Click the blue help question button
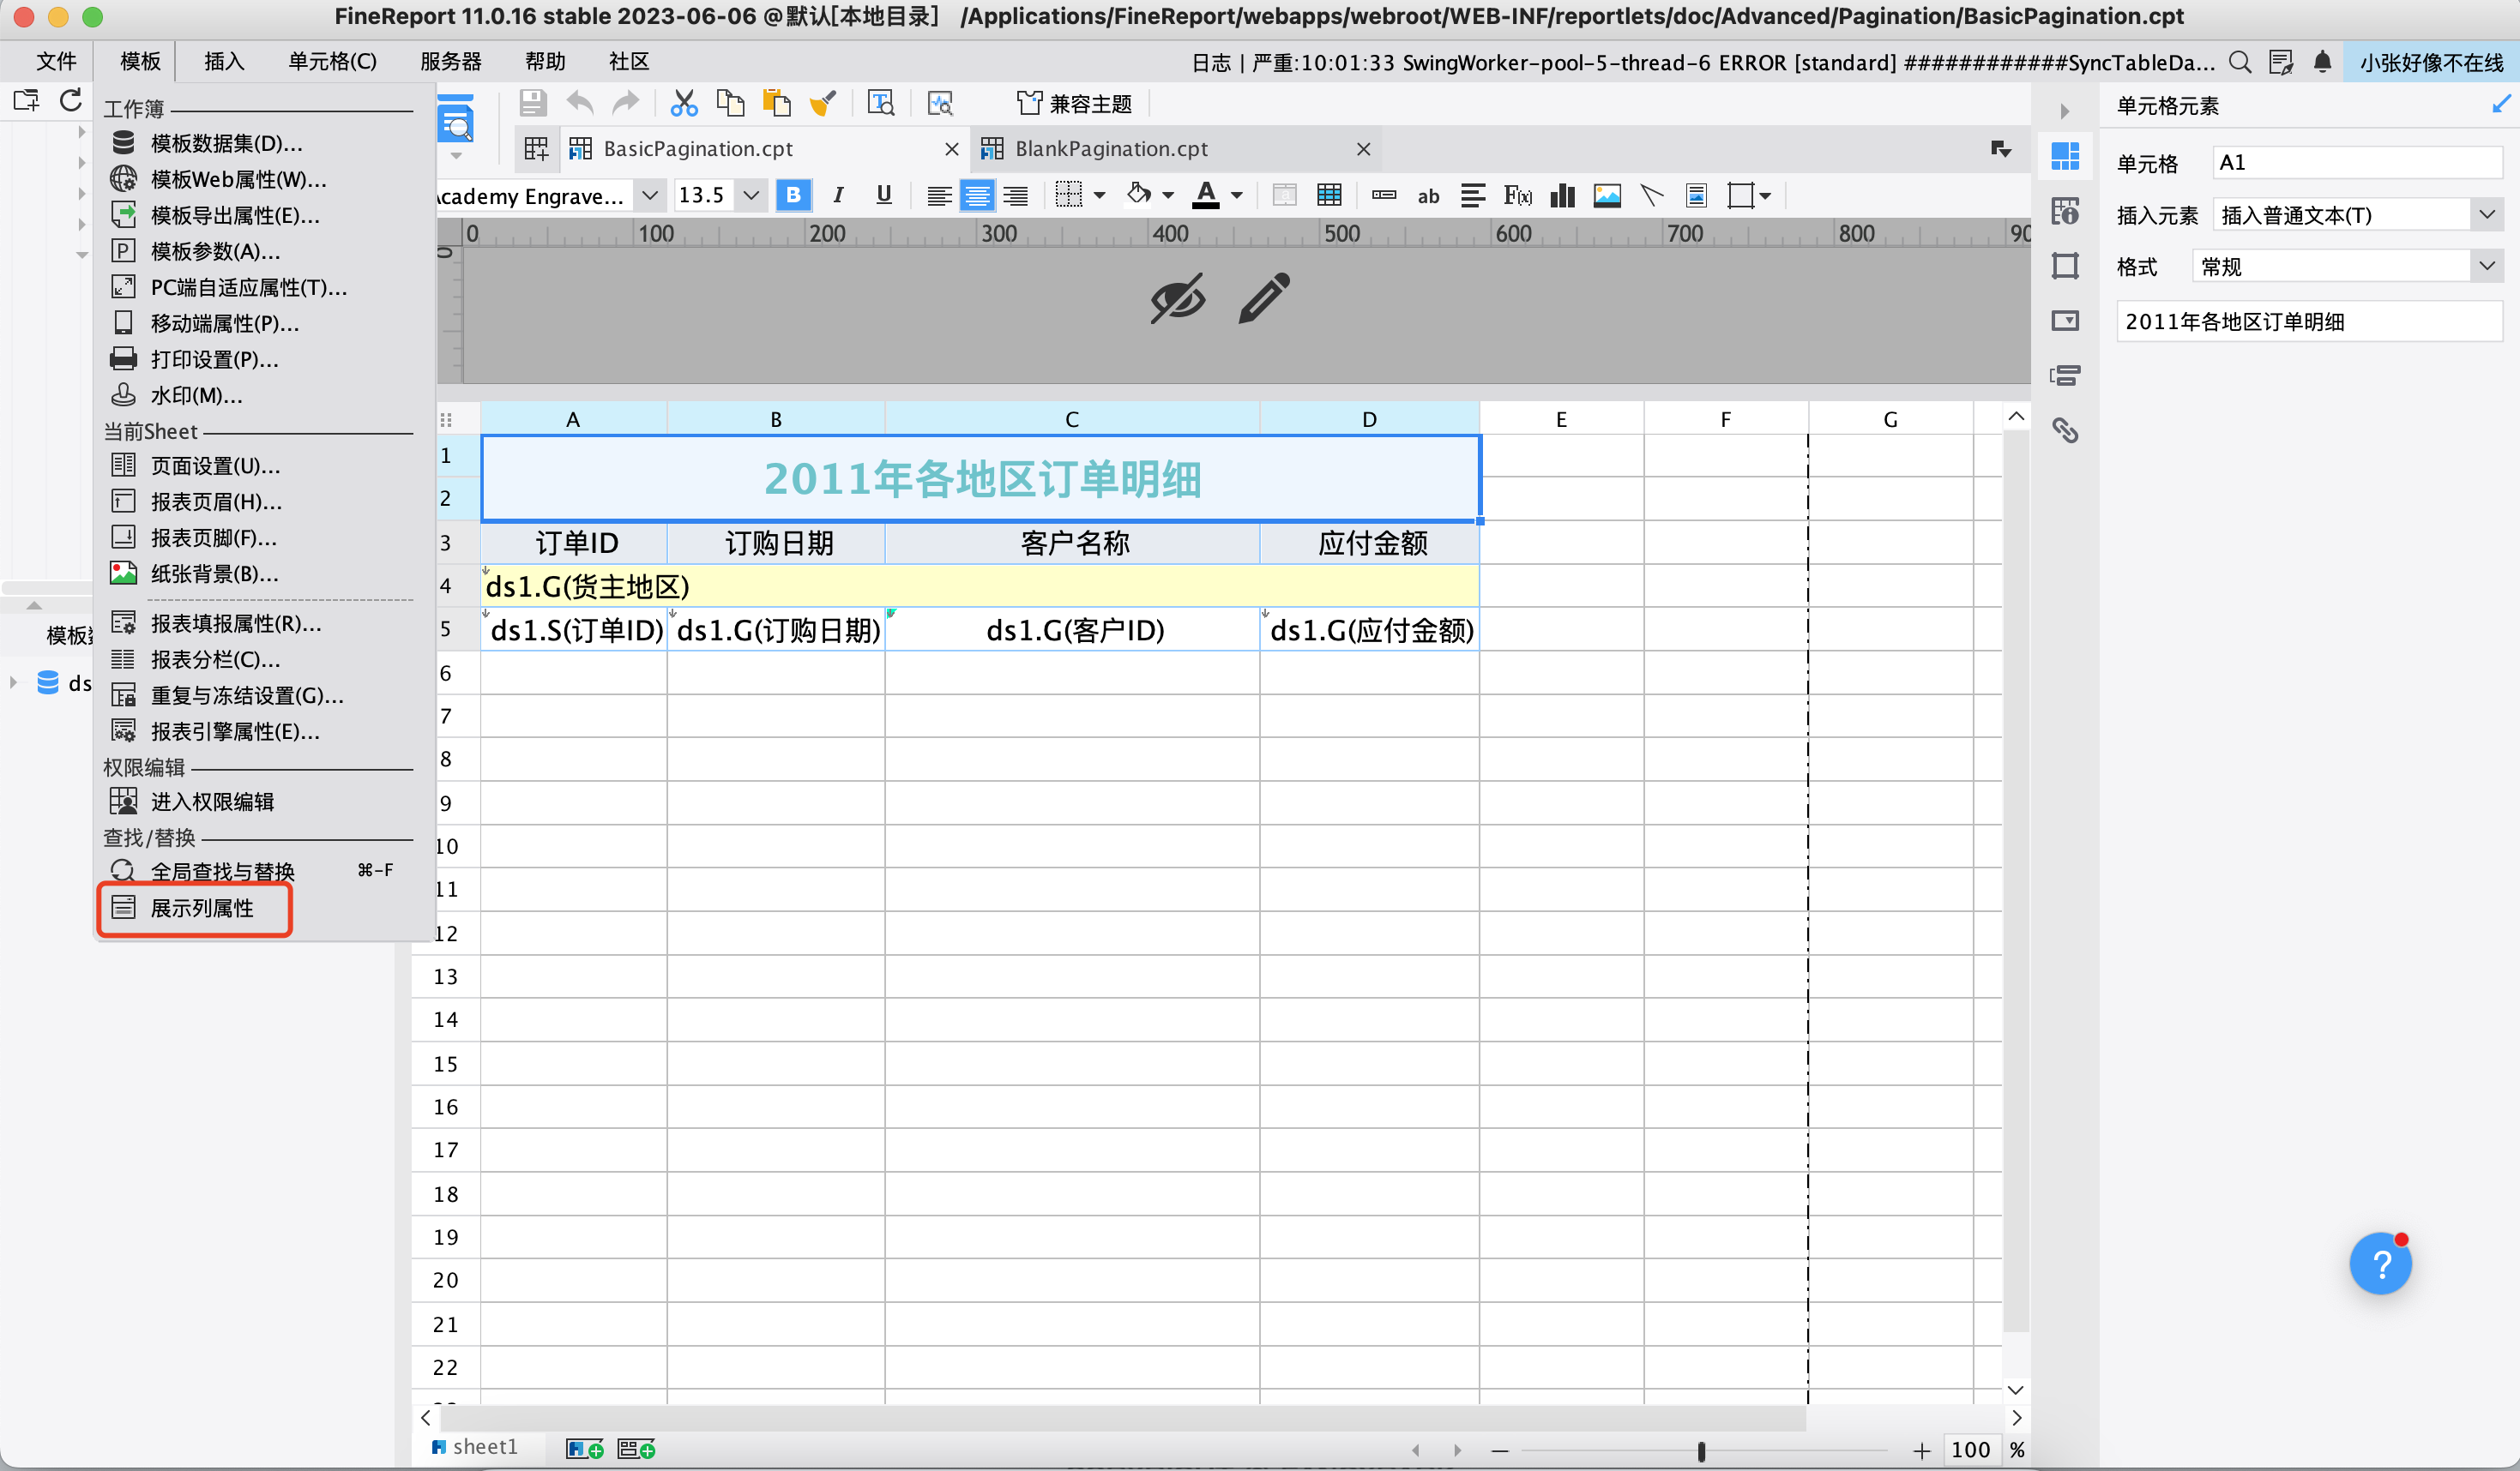2520x1471 pixels. (2380, 1264)
